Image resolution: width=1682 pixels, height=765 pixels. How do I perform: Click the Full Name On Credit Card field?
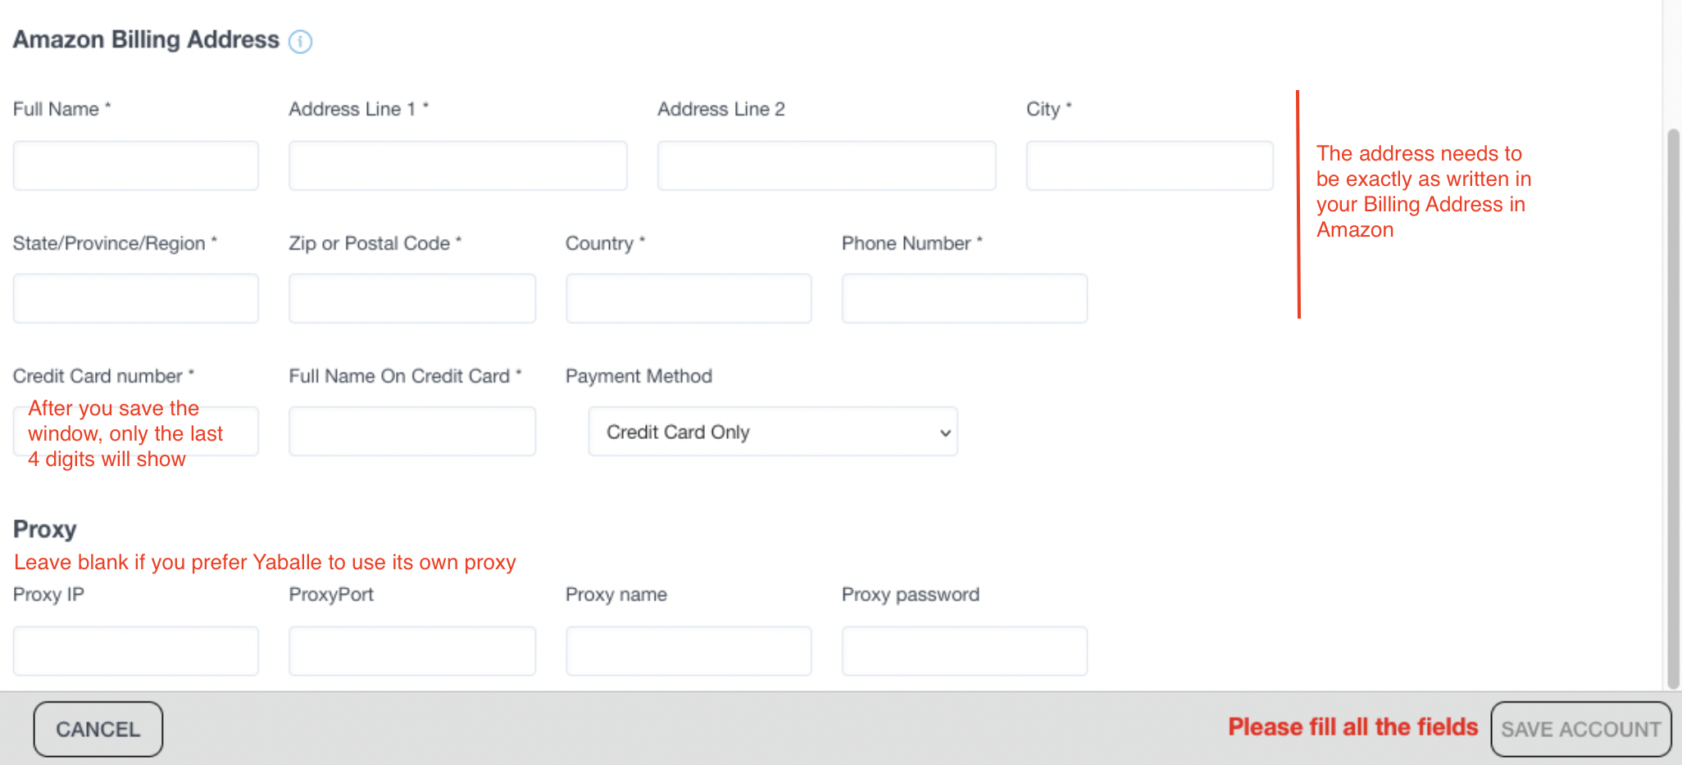[x=412, y=432]
